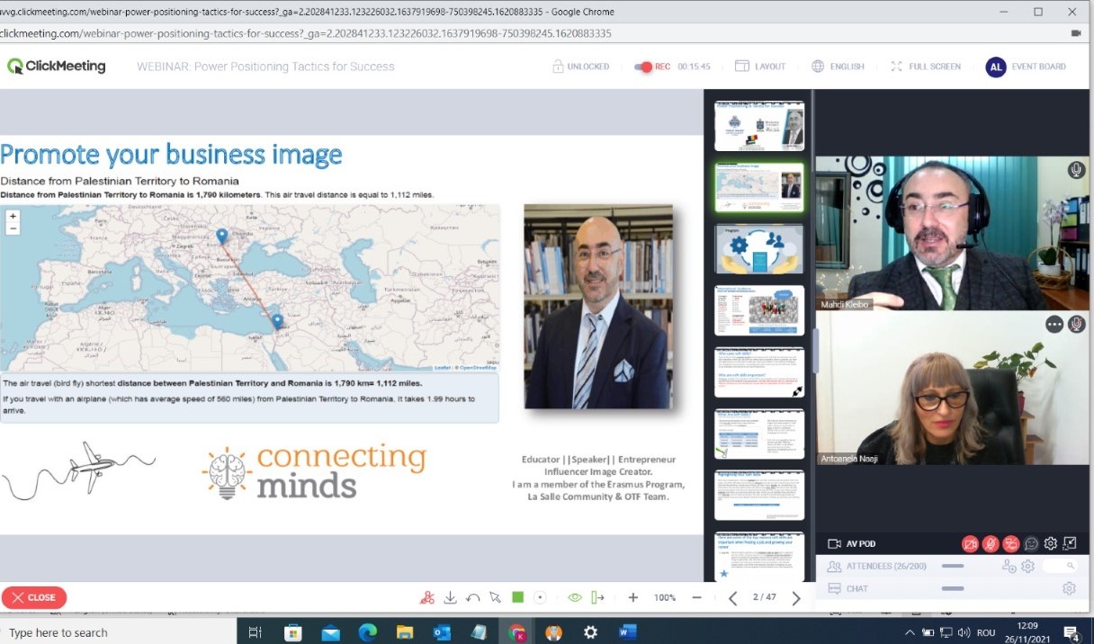
Task: Toggle the REC recording switch
Action: tap(643, 67)
